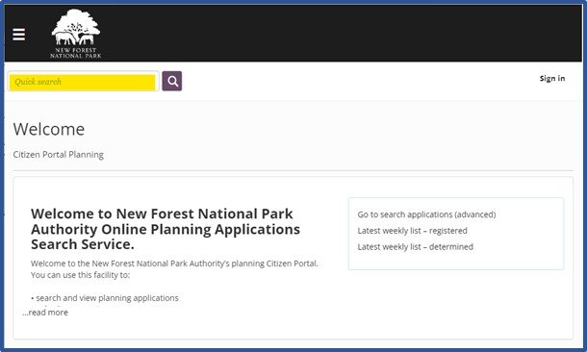
Task: Expand the ...read more text
Action: click(45, 313)
